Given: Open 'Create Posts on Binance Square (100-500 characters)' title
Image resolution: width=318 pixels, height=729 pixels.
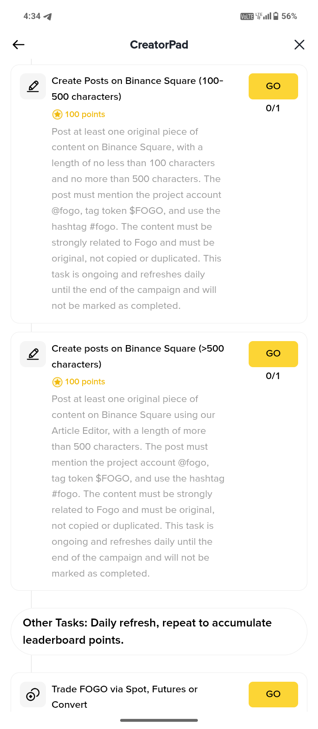Looking at the screenshot, I should click(137, 89).
